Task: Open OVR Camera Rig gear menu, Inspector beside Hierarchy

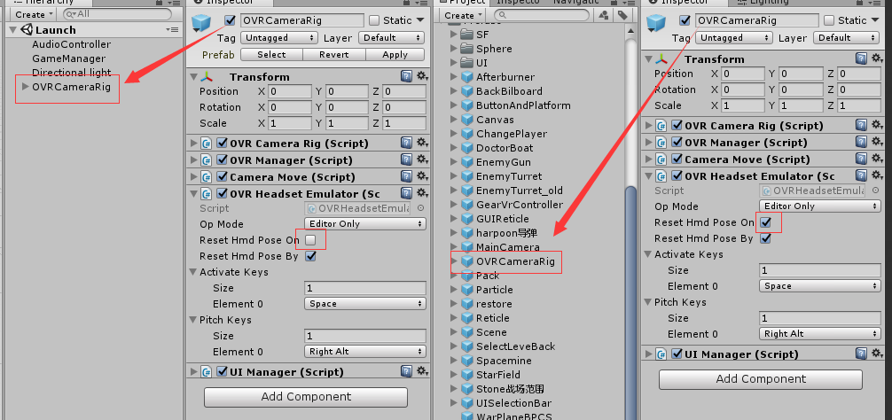Action: [x=422, y=143]
